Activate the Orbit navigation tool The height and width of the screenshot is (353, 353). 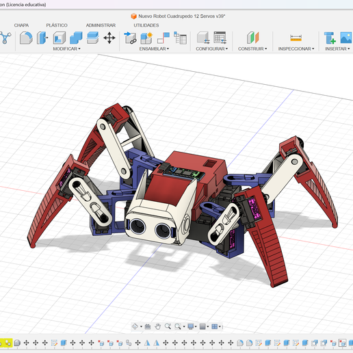tap(135, 326)
